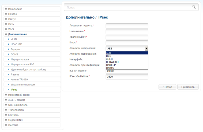Expand the Яндекс.DNS section

(32, 120)
